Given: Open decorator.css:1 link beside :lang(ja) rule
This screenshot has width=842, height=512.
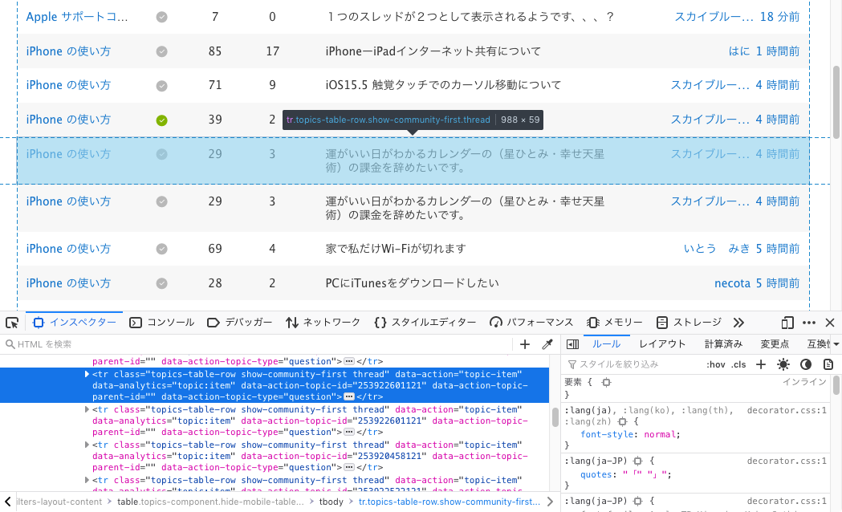Looking at the screenshot, I should 787,411.
